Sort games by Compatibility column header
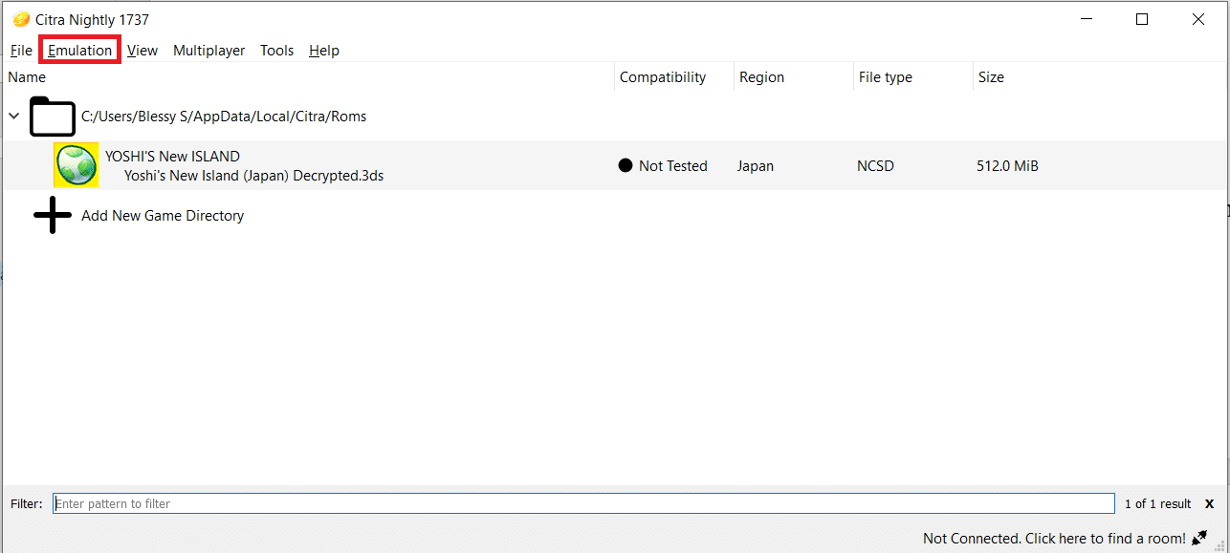Screen dimensions: 1230x553 662,77
